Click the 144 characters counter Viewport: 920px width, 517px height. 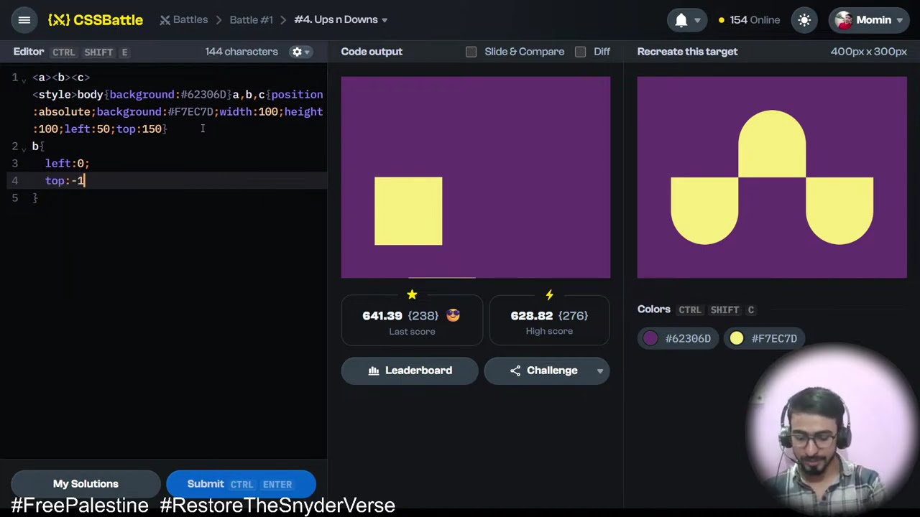click(x=241, y=52)
